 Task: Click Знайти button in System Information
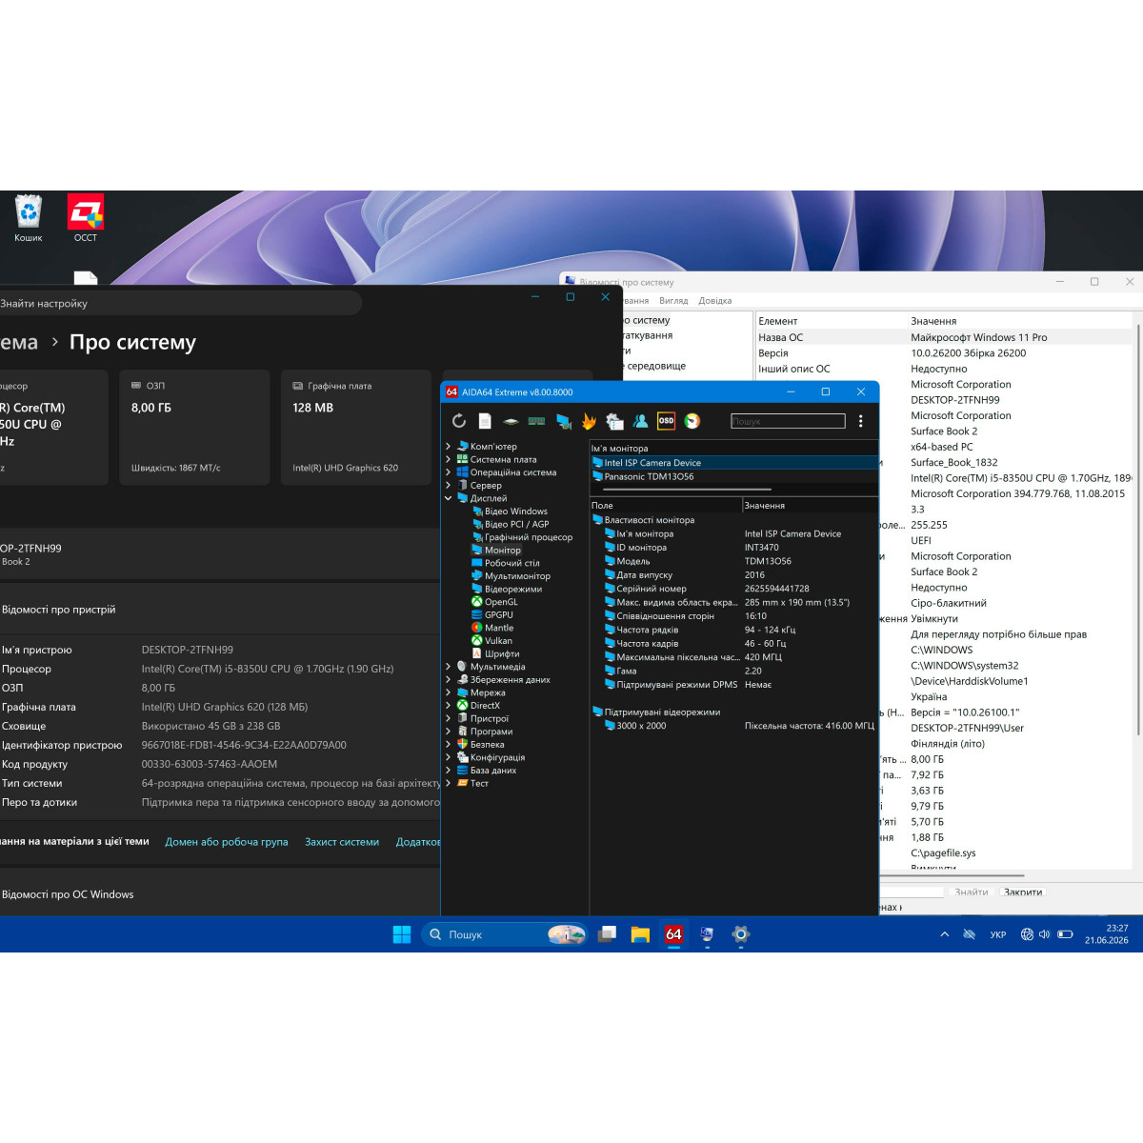click(972, 892)
